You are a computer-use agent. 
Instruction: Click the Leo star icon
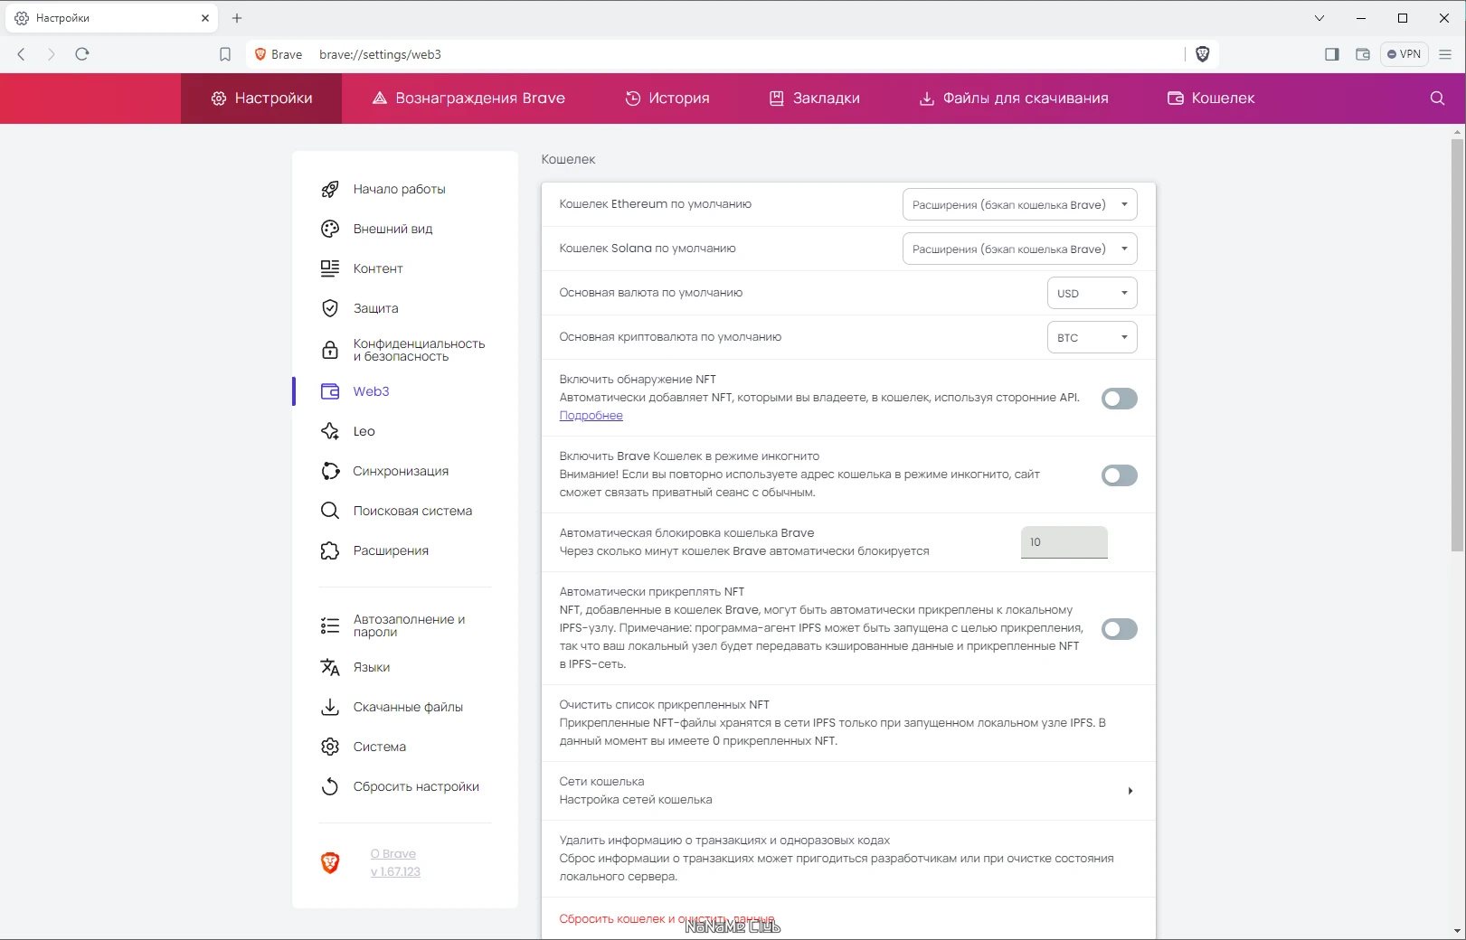(x=330, y=431)
